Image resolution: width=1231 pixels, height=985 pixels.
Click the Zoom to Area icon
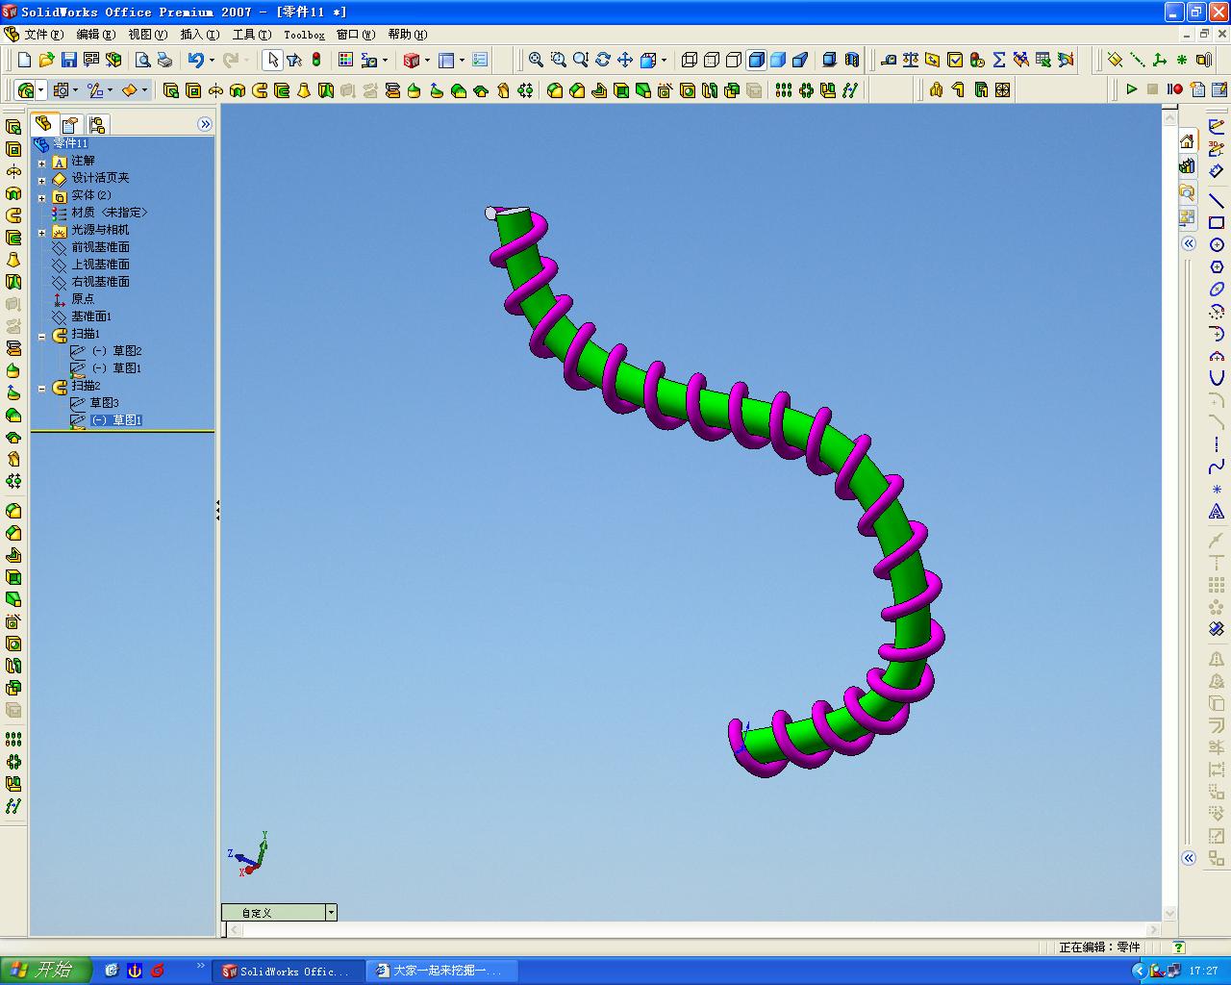tap(559, 60)
